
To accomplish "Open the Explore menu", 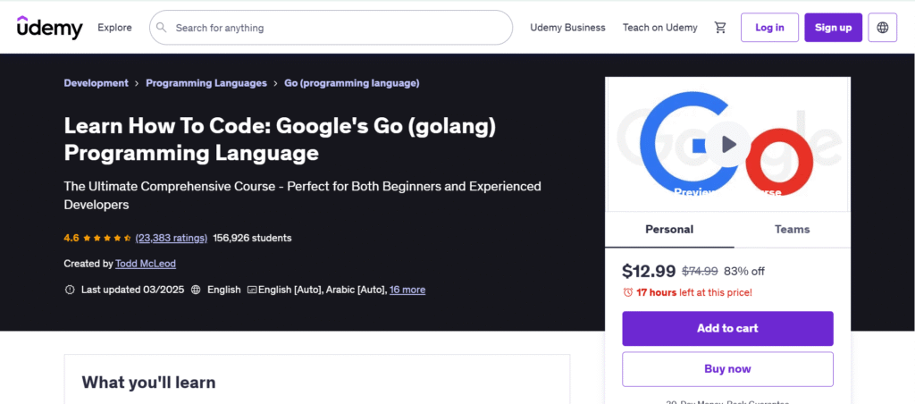I will (x=114, y=28).
